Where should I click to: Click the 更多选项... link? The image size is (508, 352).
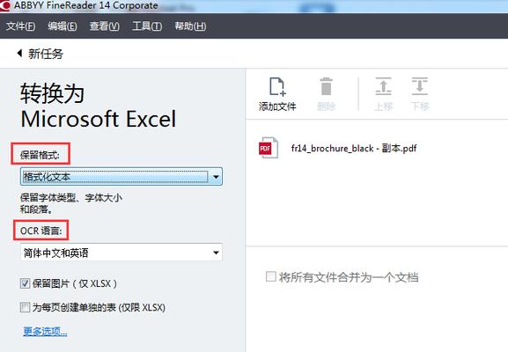pyautogui.click(x=45, y=331)
